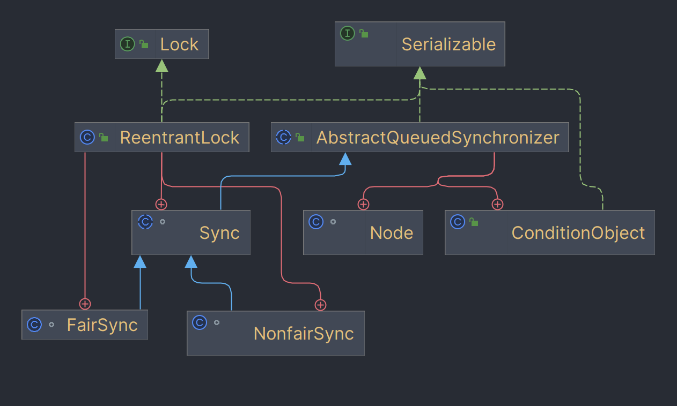The height and width of the screenshot is (406, 677).
Task: Click the red plus marker above NonfairSync
Action: [x=320, y=305]
